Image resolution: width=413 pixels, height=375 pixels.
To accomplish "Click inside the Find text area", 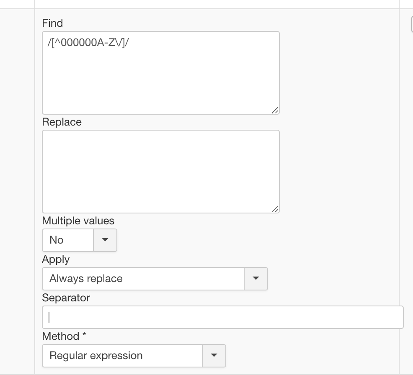I will tap(160, 80).
